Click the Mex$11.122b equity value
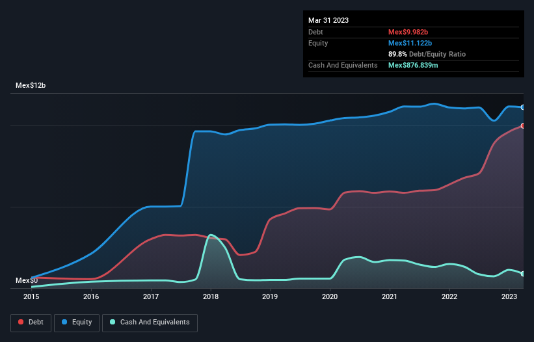Viewport: 534px width, 342px height. [x=410, y=43]
